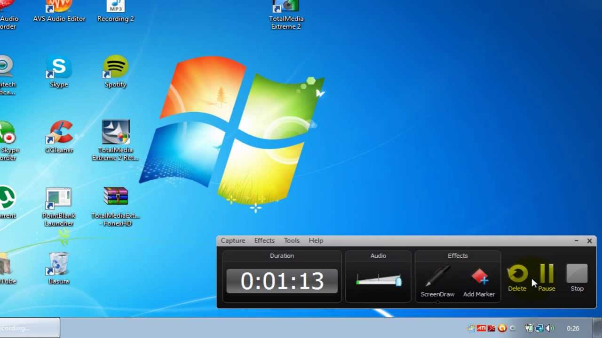
Task: Open the Help menu
Action: pos(316,240)
